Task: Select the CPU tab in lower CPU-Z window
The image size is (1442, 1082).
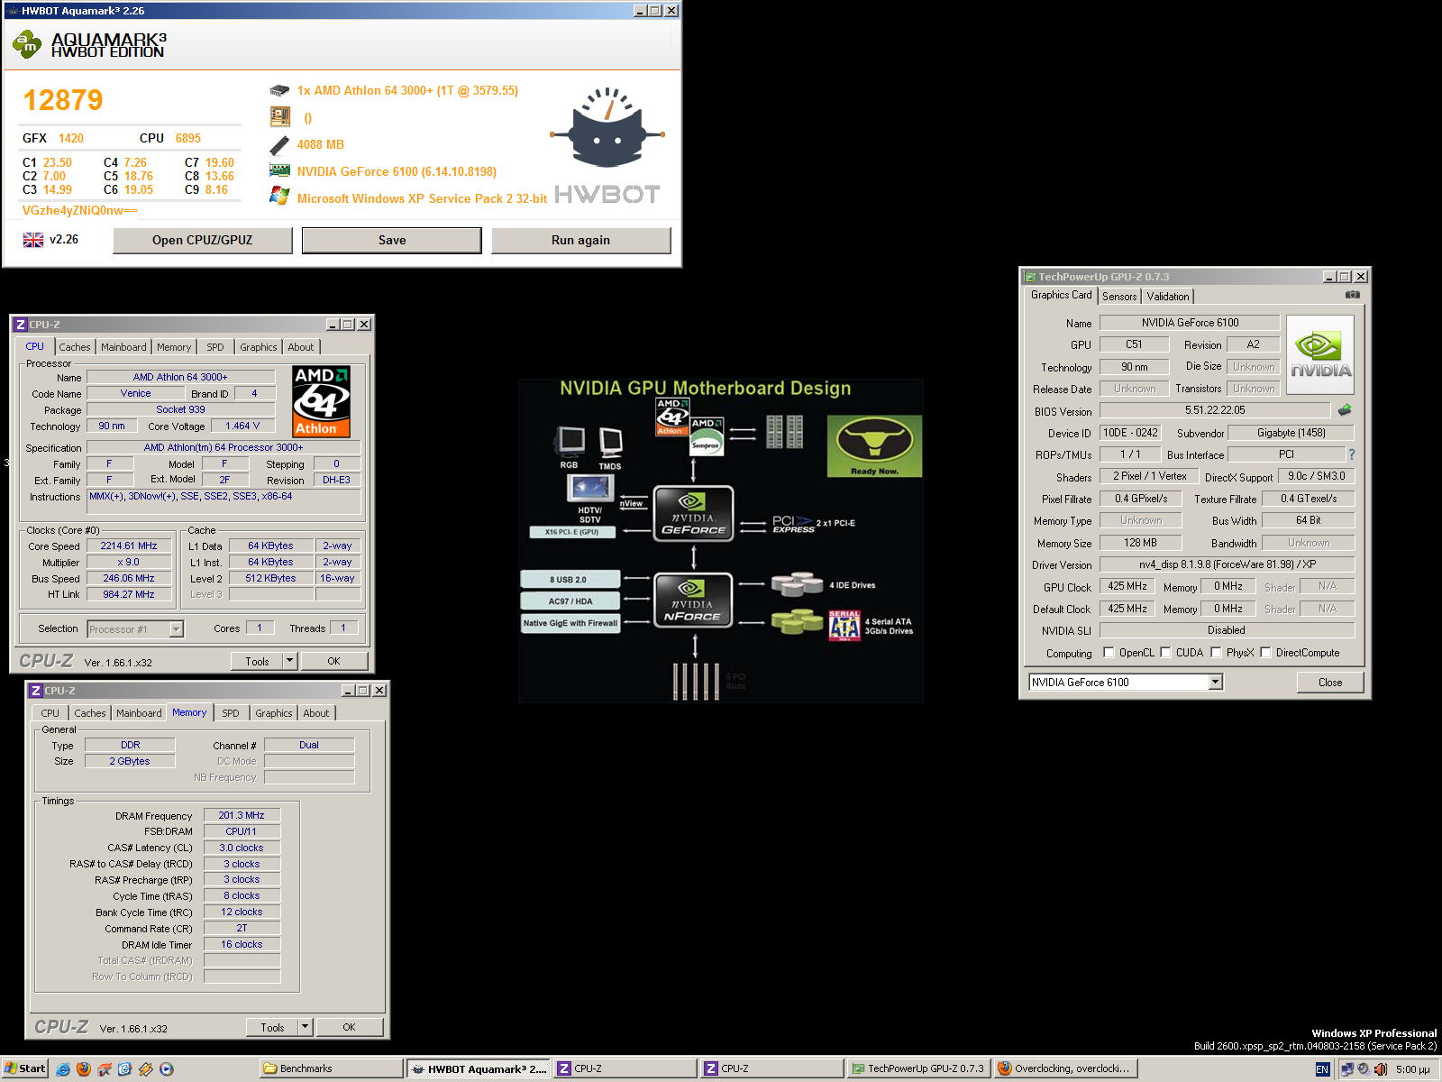Action: (50, 713)
